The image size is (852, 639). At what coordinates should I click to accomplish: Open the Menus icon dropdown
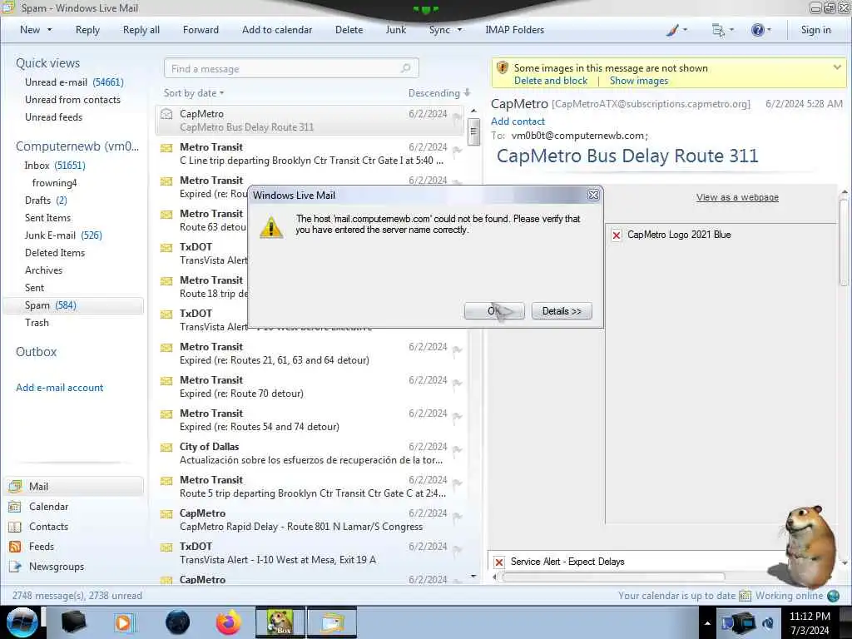click(x=722, y=30)
